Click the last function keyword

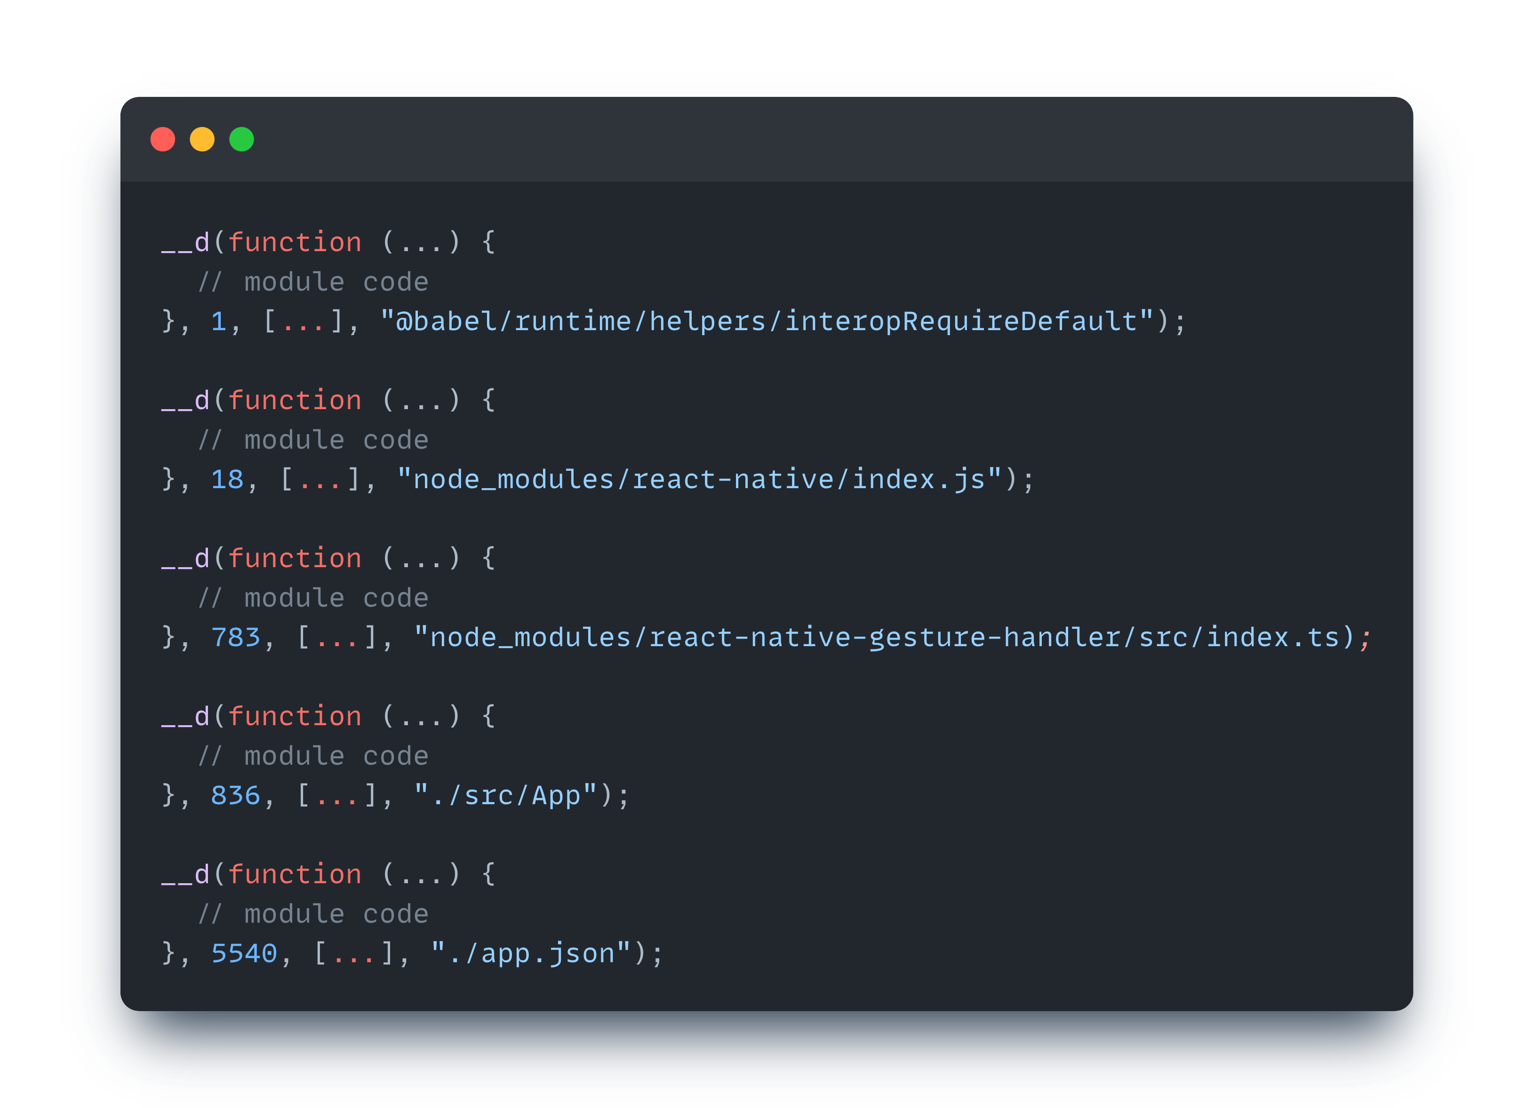click(x=294, y=875)
